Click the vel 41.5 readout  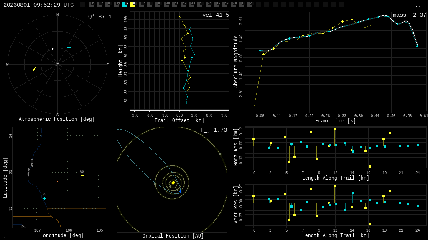point(216,15)
